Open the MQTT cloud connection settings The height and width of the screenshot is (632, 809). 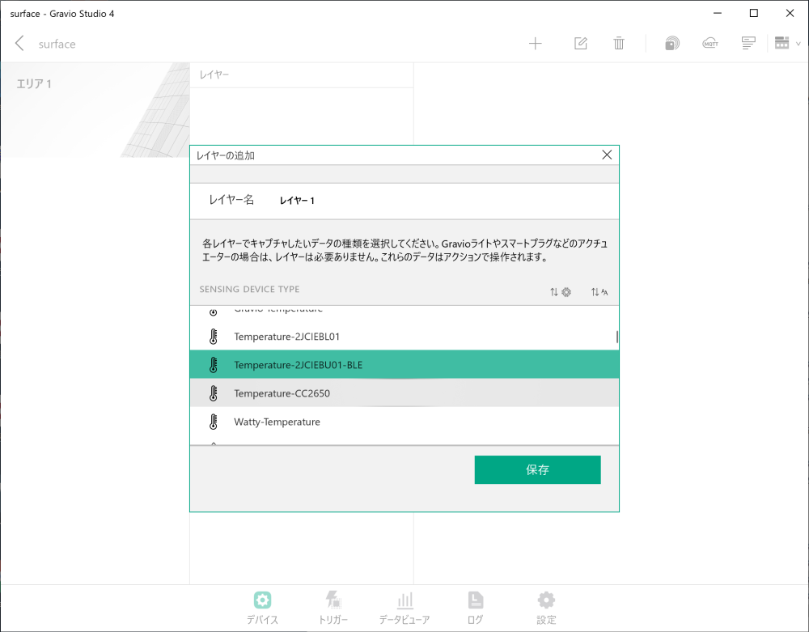(x=710, y=43)
